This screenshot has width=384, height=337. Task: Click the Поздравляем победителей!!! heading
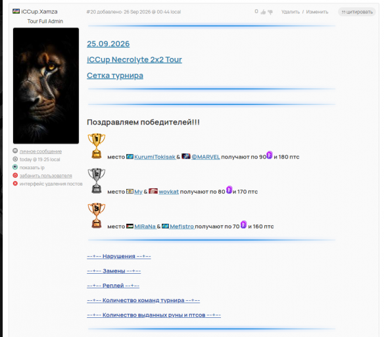coord(143,122)
